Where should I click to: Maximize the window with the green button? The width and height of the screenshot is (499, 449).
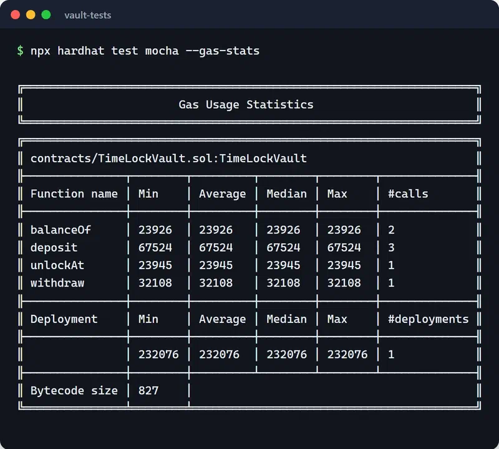tap(46, 14)
